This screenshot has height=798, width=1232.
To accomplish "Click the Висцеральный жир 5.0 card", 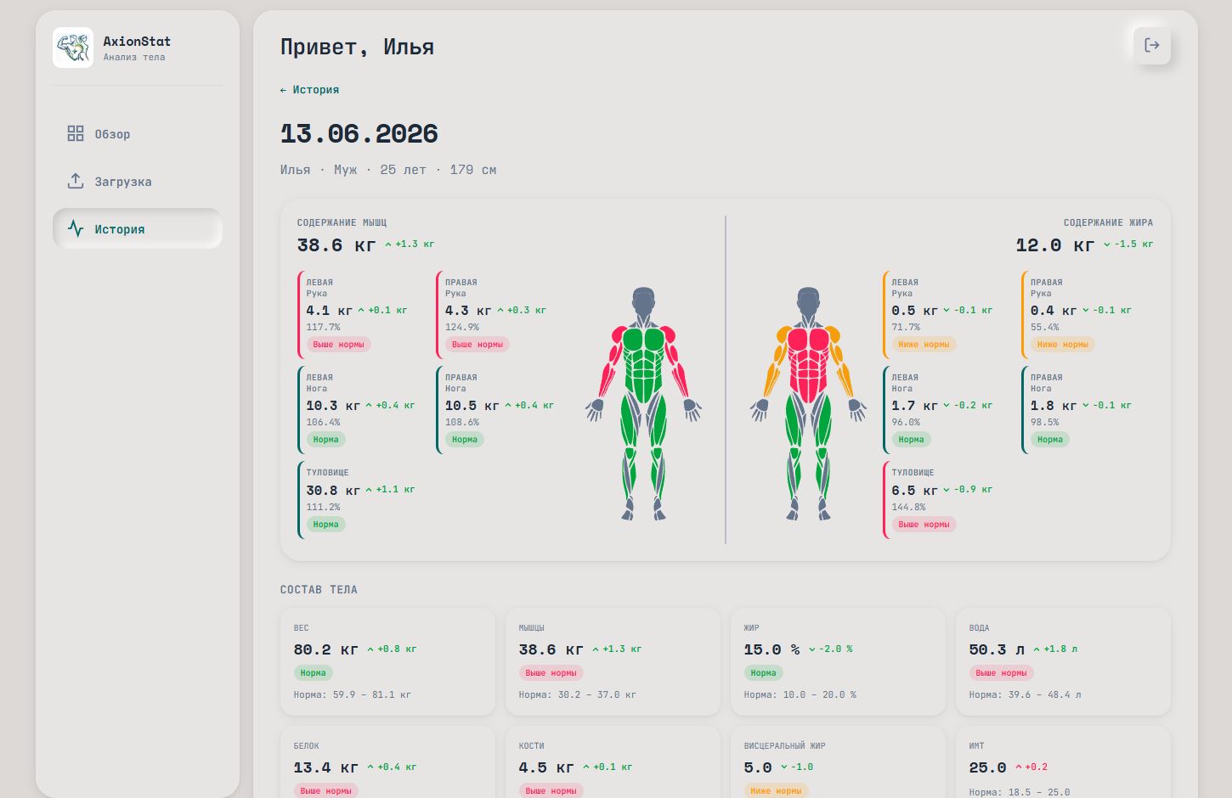I will (838, 761).
